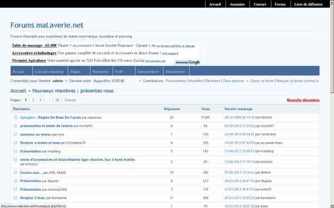This screenshot has width=334, height=208.
Task: Open nouveau au maroc thread
Action: point(36,134)
